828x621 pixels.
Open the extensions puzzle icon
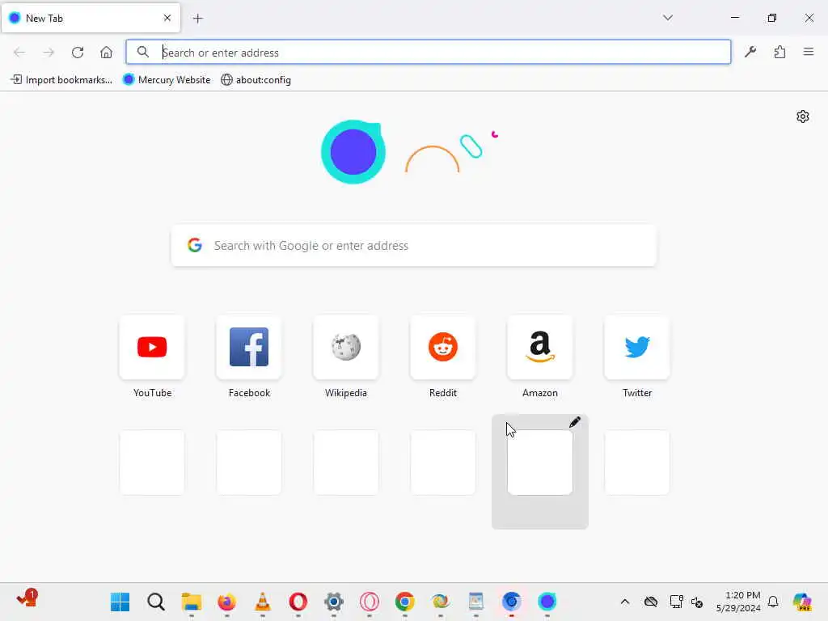pos(779,52)
